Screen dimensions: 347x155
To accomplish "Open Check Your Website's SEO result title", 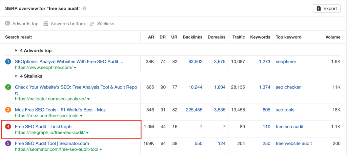I will click(76, 90).
